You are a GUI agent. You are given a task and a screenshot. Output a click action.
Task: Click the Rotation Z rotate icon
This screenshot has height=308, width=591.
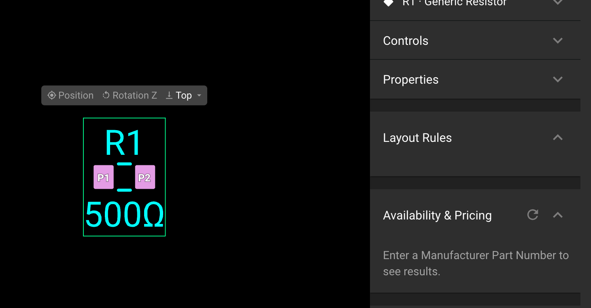pos(106,95)
